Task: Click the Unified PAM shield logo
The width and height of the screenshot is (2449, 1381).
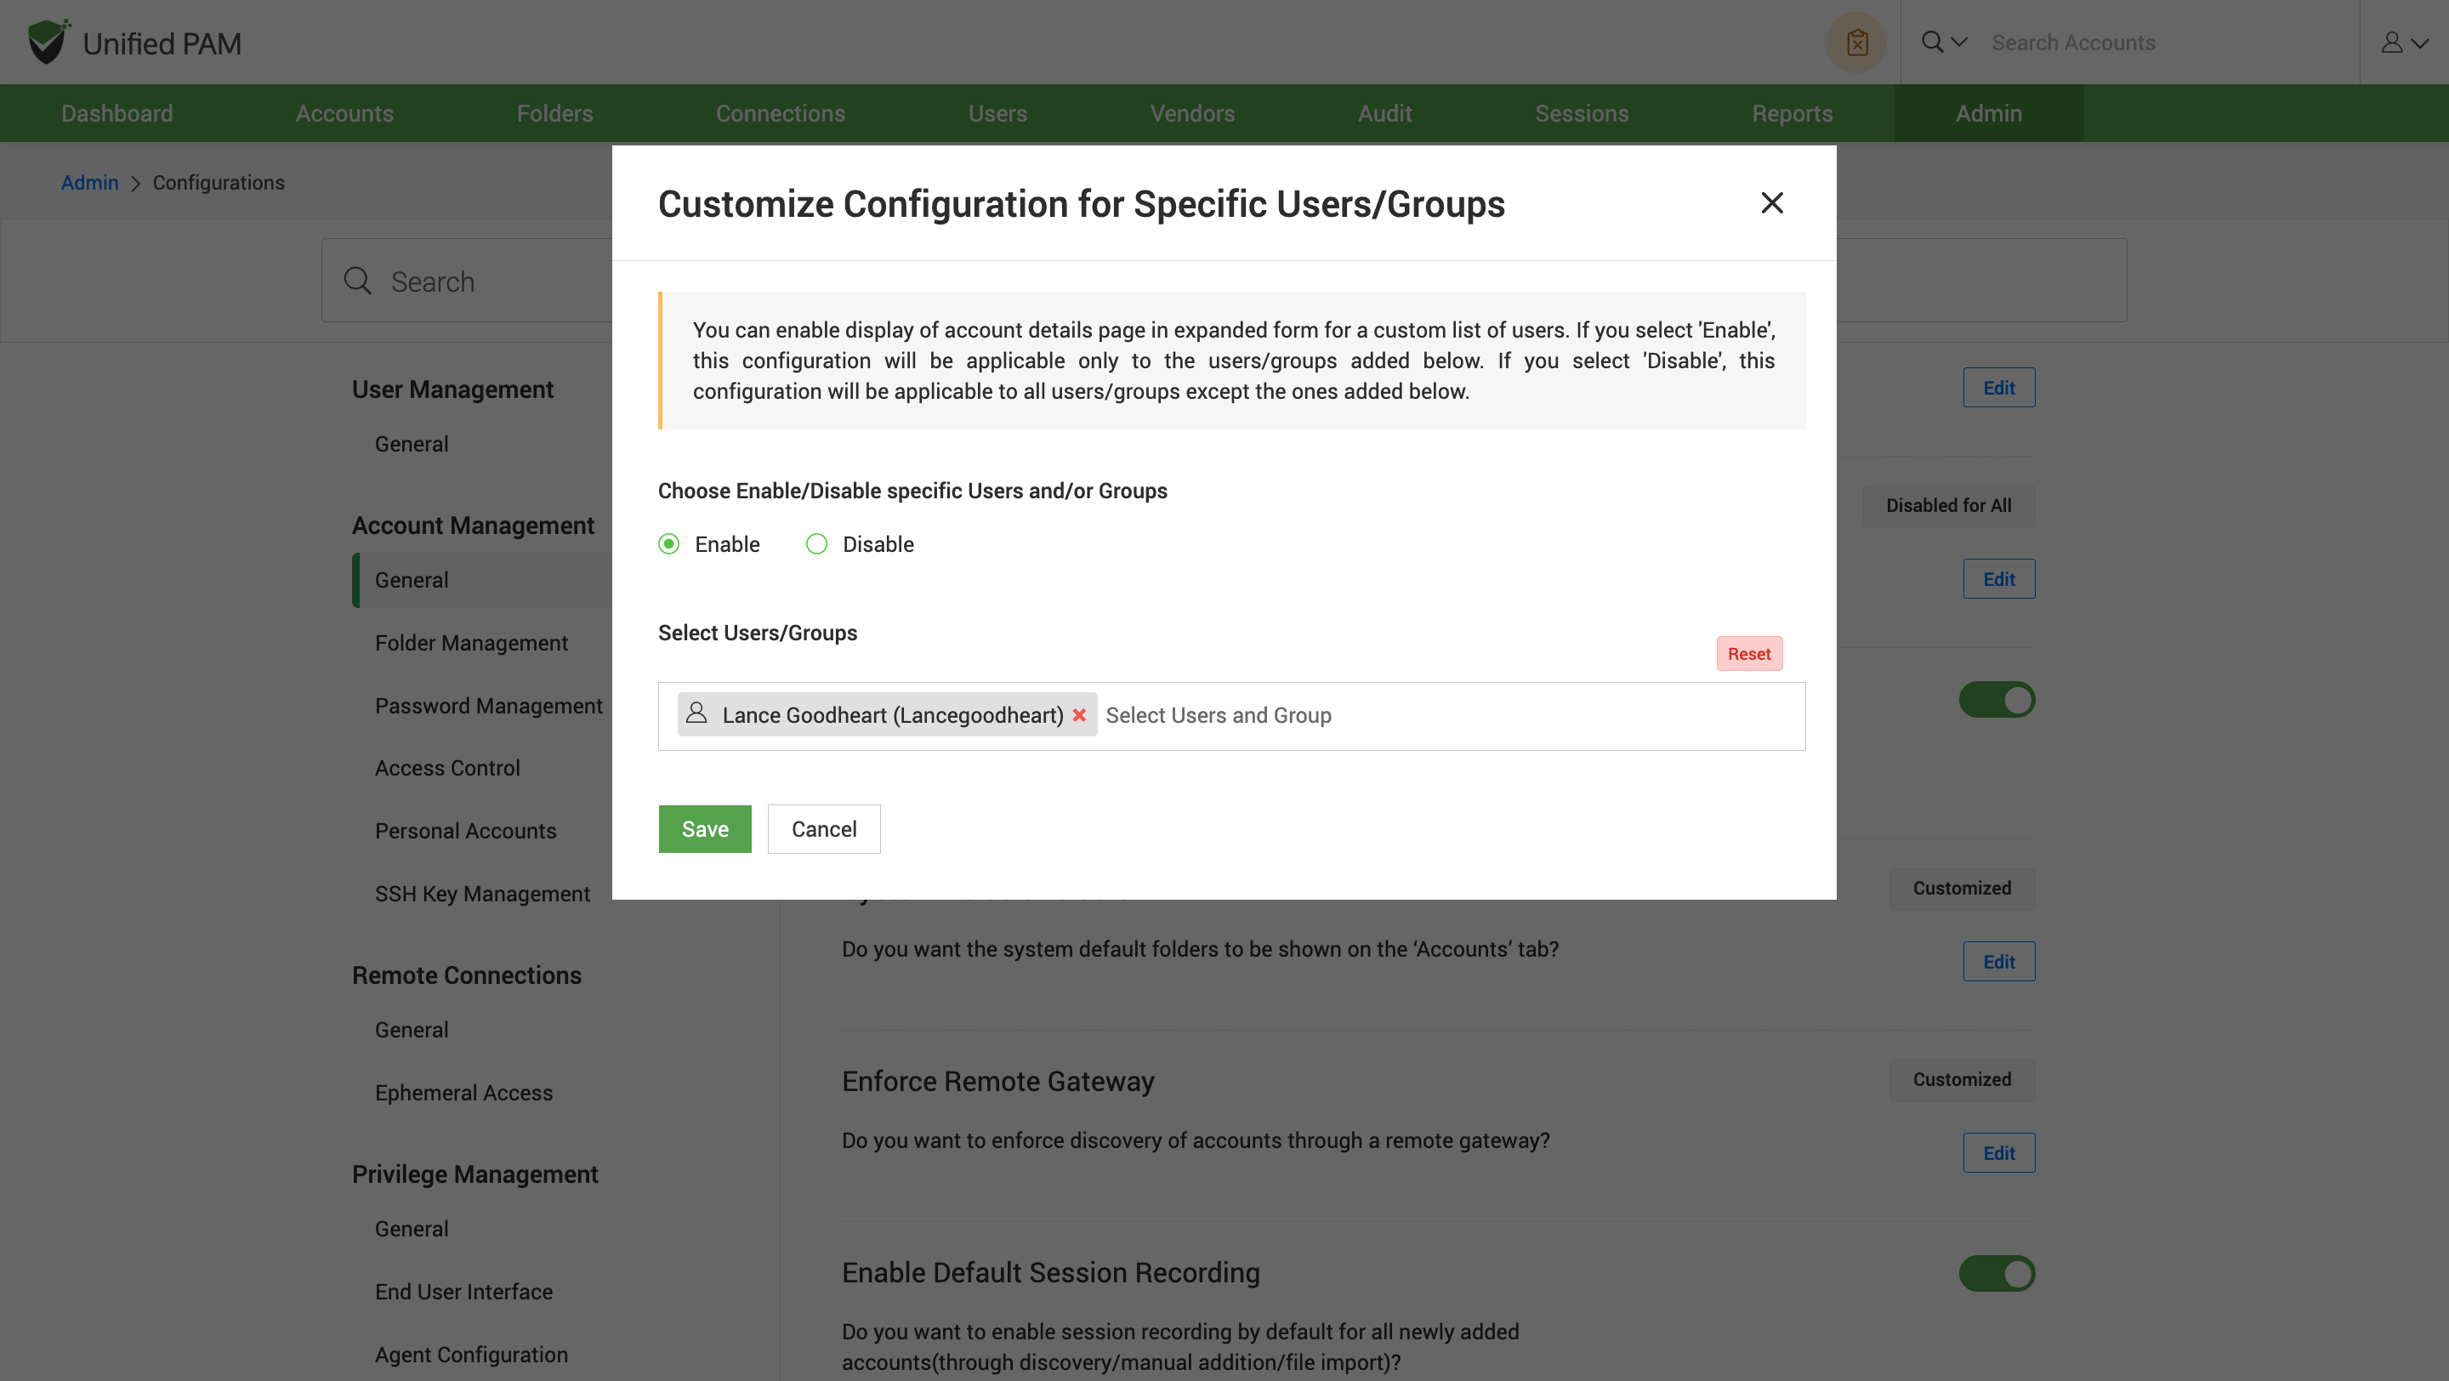Action: (48, 42)
